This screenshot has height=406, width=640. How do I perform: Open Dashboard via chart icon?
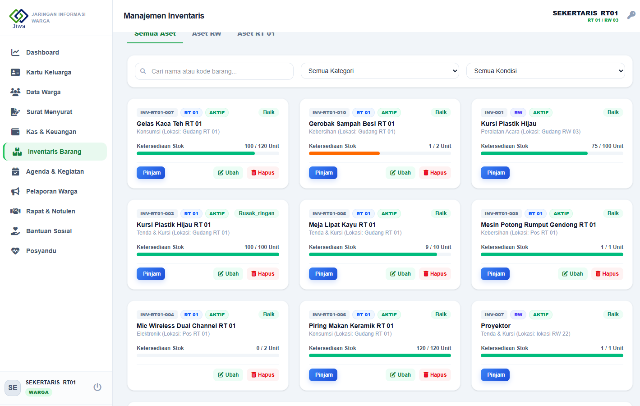tap(15, 52)
